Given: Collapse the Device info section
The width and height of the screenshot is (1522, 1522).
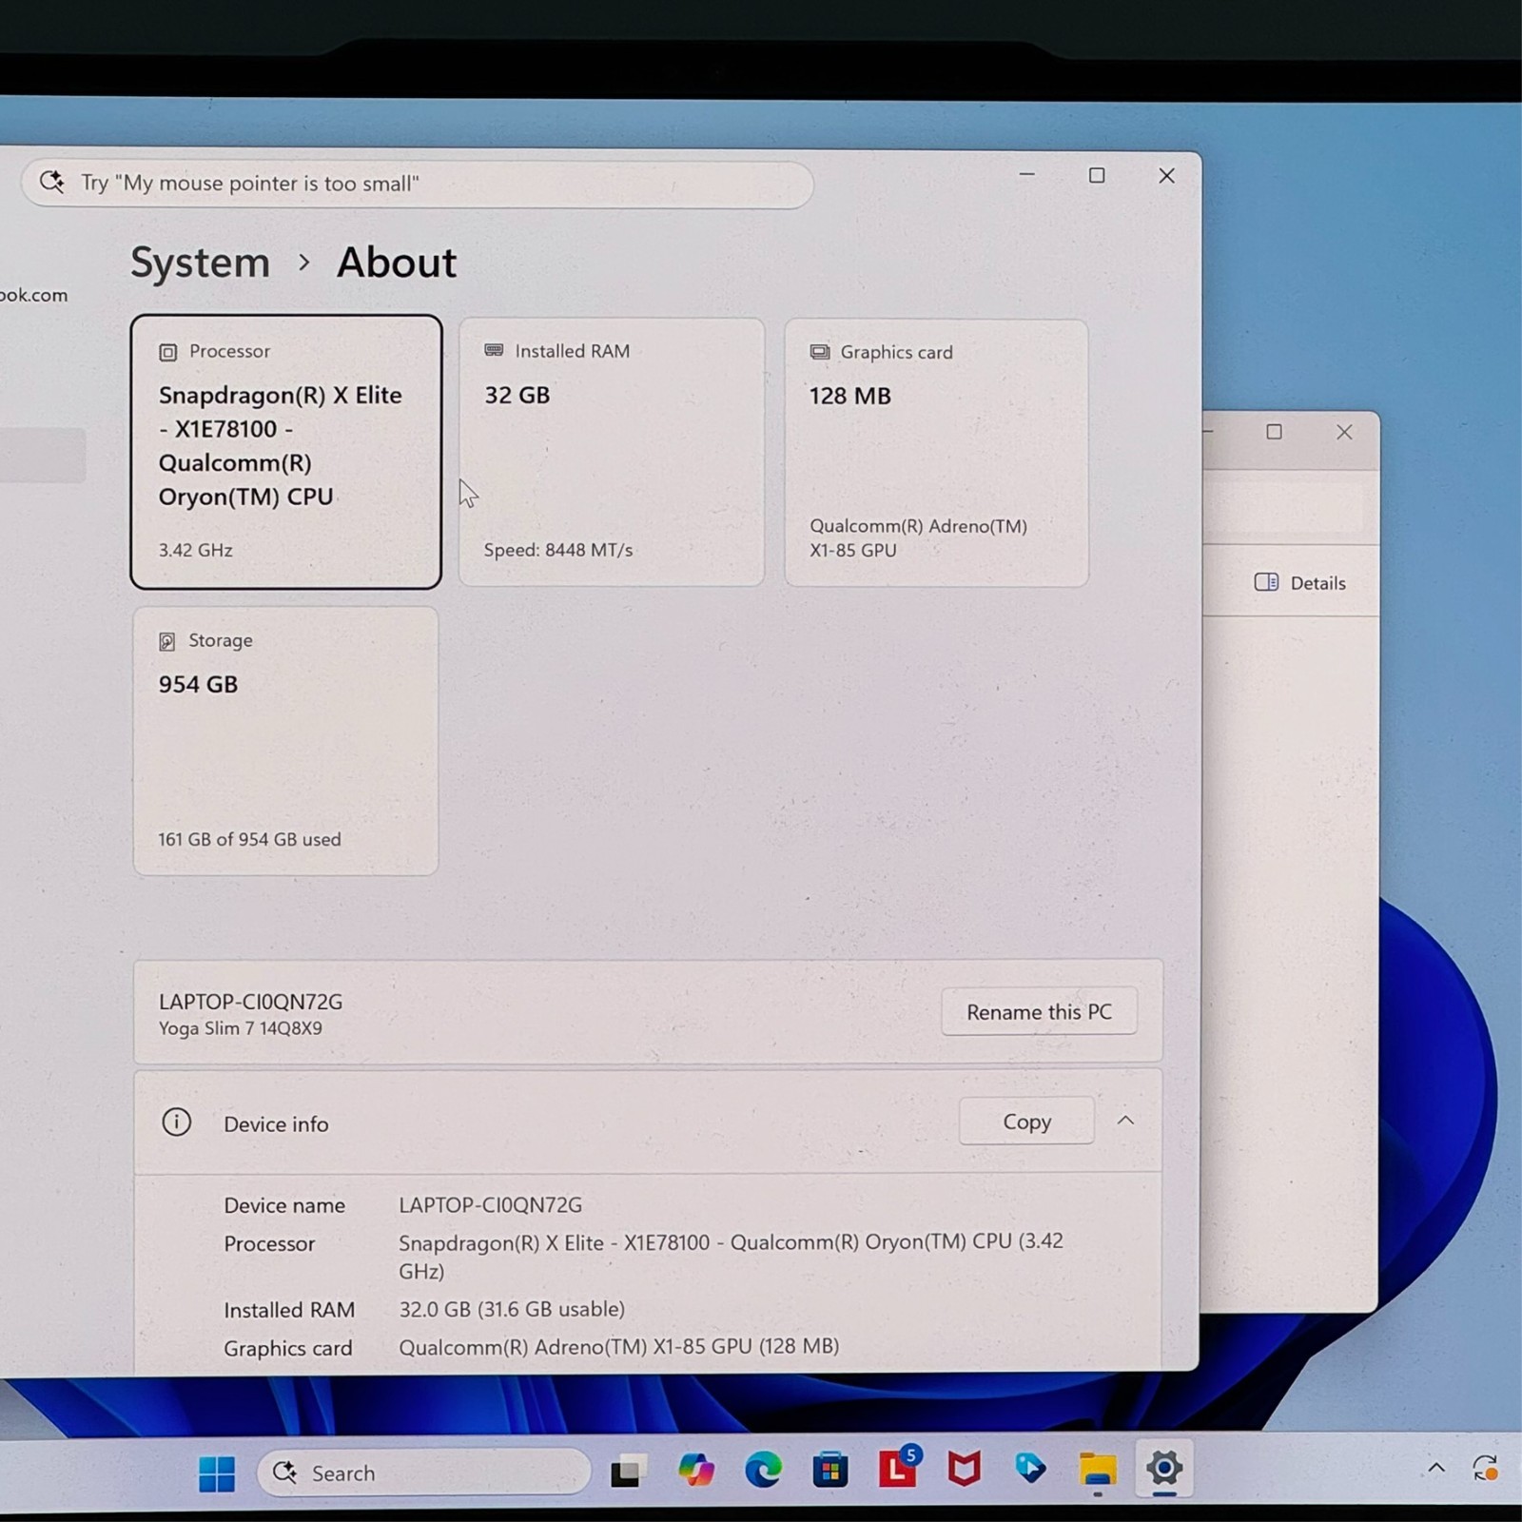Looking at the screenshot, I should (x=1125, y=1121).
